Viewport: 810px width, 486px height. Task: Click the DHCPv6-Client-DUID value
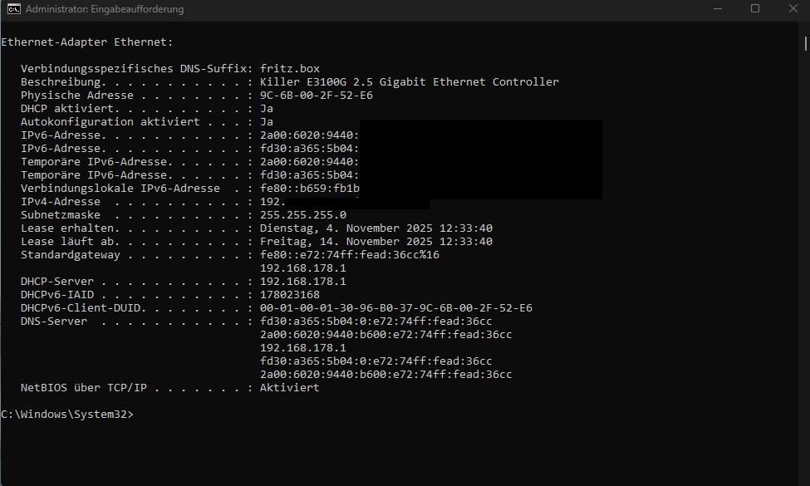pyautogui.click(x=395, y=308)
